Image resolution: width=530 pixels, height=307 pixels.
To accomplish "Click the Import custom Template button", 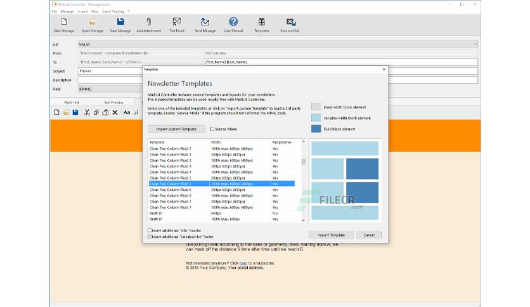I will pos(176,129).
